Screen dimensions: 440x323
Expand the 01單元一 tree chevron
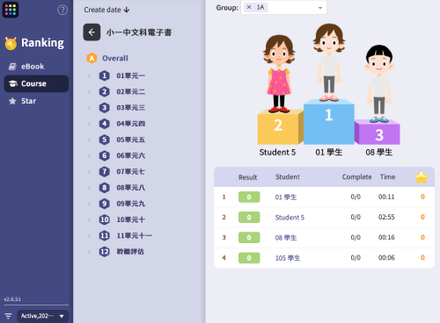point(90,75)
